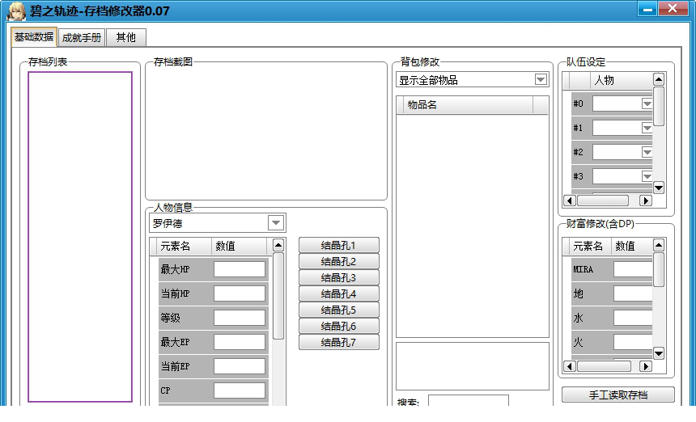Click the left arrow of 队伍设定 horizontal scrollbar
Image resolution: width=696 pixels, height=422 pixels.
tap(570, 200)
